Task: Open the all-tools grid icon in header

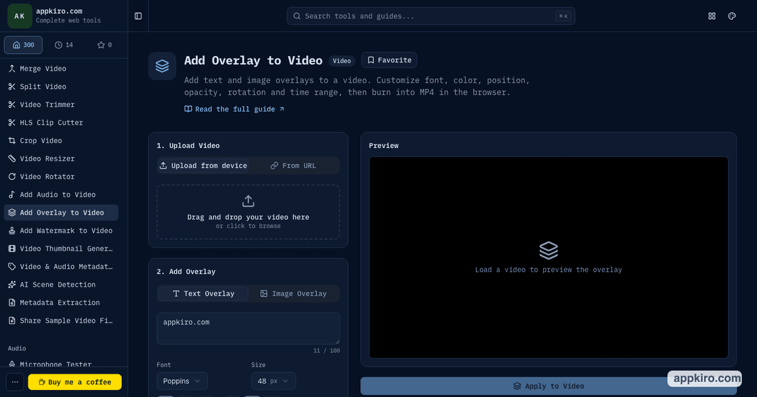Action: (712, 16)
